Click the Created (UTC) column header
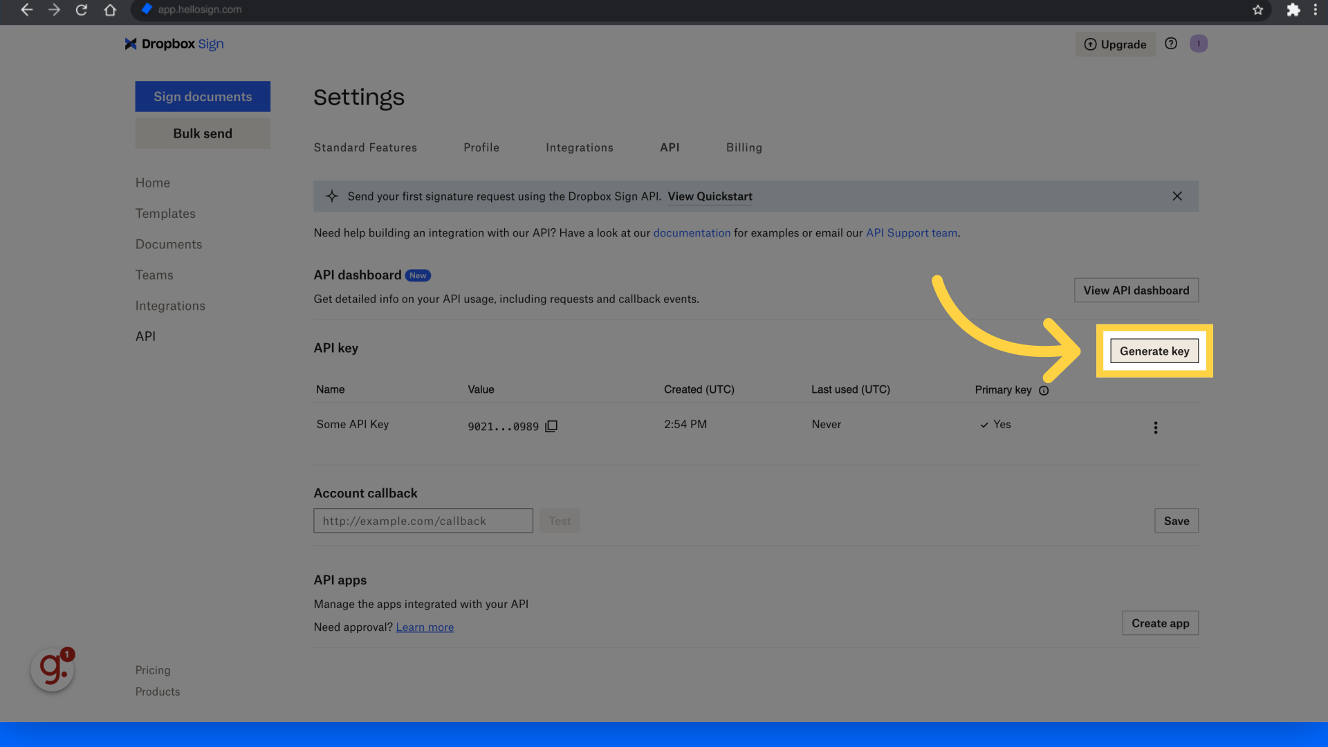The width and height of the screenshot is (1328, 747). click(x=699, y=389)
